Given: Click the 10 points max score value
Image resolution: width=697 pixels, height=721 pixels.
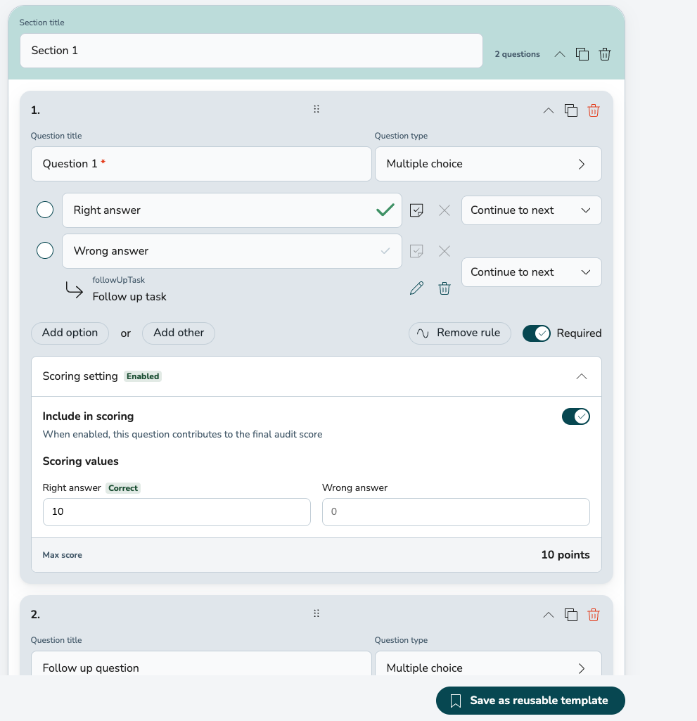Looking at the screenshot, I should point(565,555).
